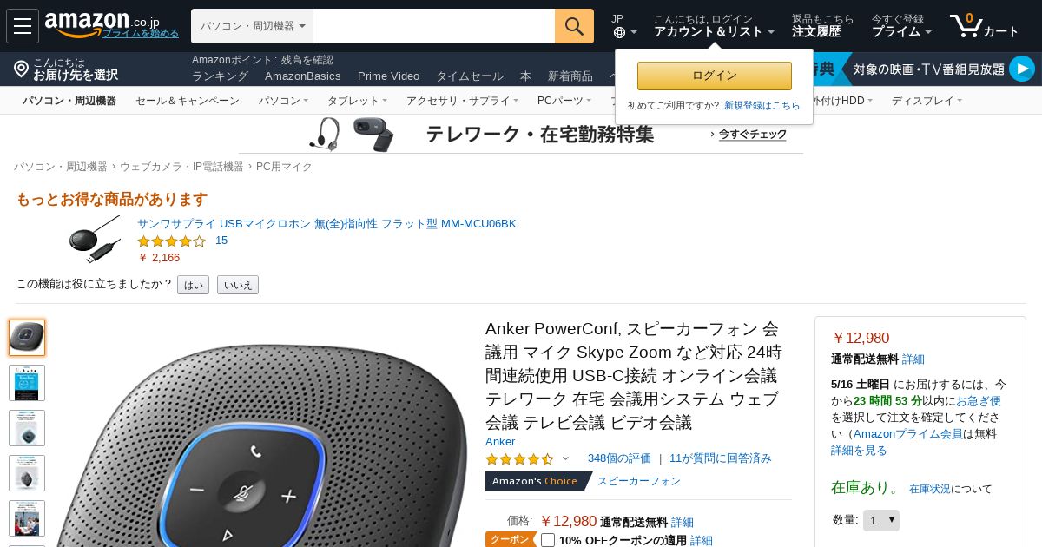
Task: Click the delivery location pin icon
Action: tap(22, 69)
